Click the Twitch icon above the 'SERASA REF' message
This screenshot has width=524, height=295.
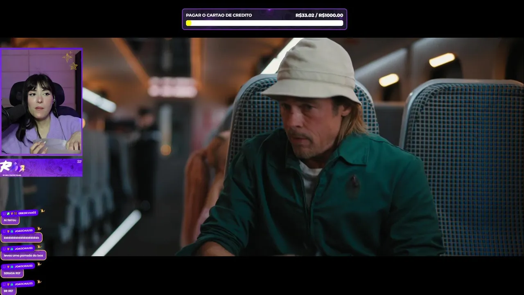coord(5,266)
